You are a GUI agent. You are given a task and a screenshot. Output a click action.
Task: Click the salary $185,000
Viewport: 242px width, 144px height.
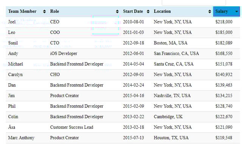(x=224, y=32)
